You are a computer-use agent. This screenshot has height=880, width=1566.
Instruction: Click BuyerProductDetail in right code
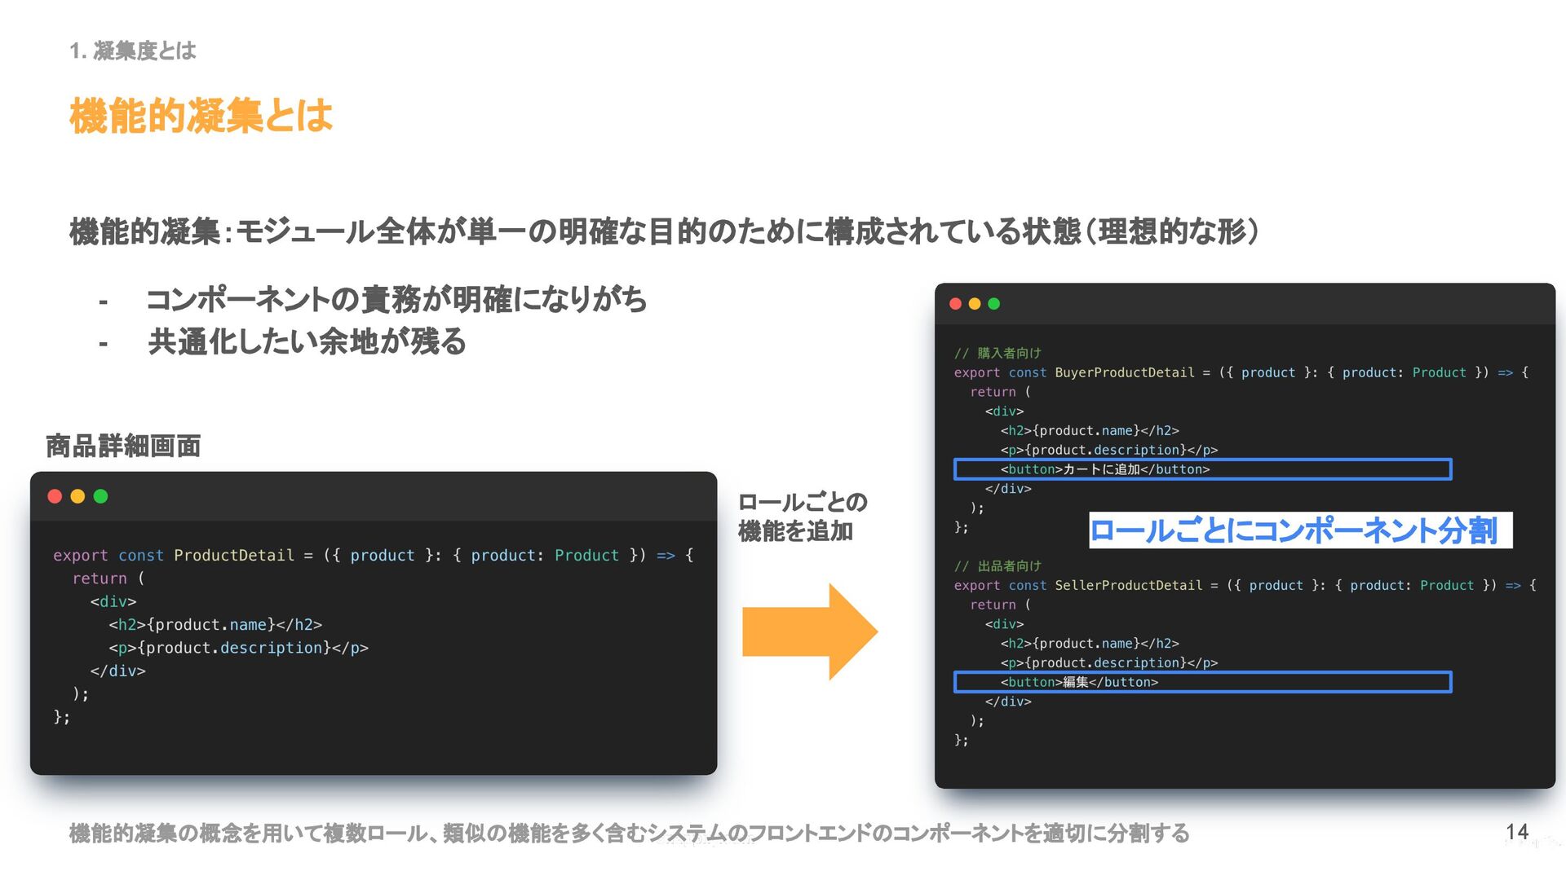point(1124,372)
